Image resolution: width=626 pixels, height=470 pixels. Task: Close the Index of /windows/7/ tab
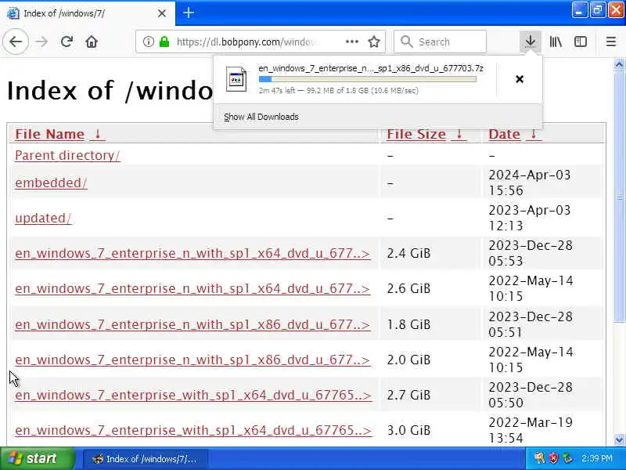pos(162,13)
